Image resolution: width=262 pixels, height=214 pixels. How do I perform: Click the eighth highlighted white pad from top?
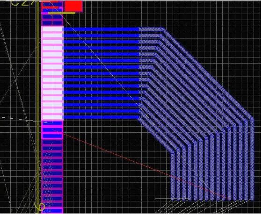(x=52, y=73)
